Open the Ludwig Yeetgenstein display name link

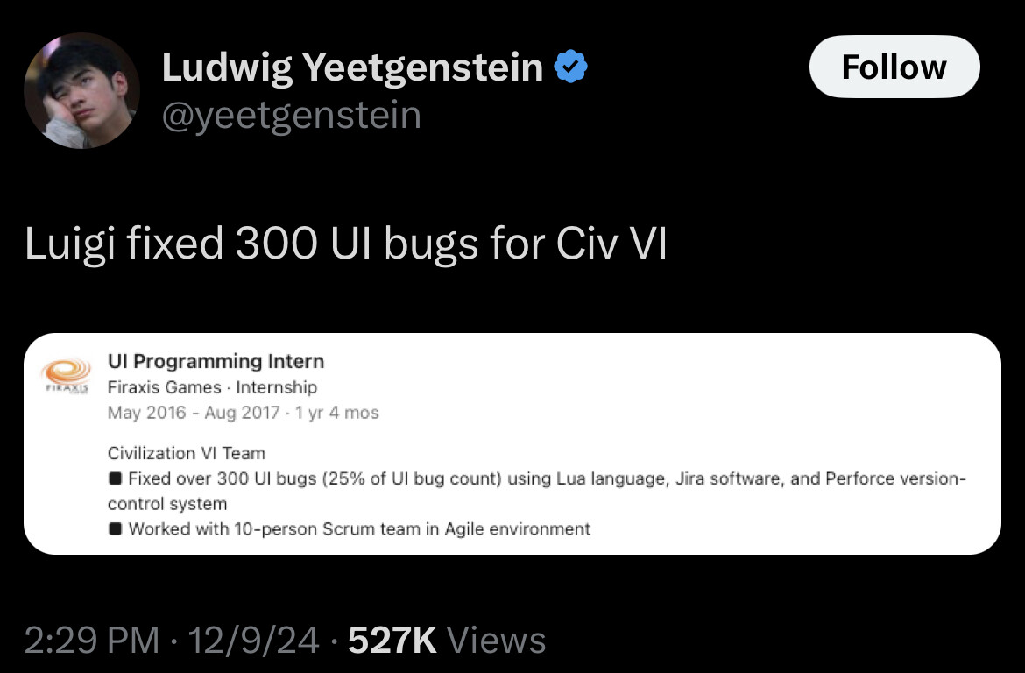click(x=352, y=68)
